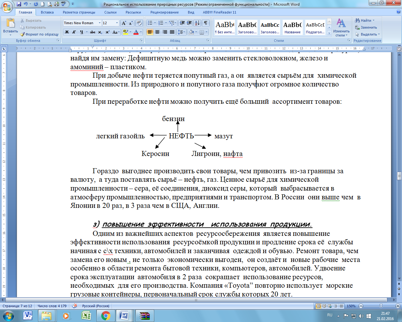Click the Clear Formatting eraser icon
Viewport: 402px width, 322px height.
point(139,23)
